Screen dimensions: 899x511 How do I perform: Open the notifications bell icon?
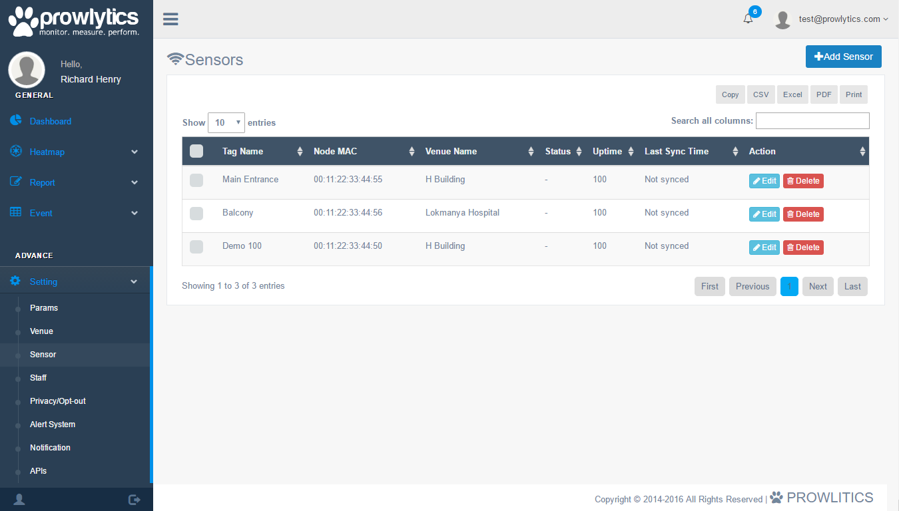(748, 19)
